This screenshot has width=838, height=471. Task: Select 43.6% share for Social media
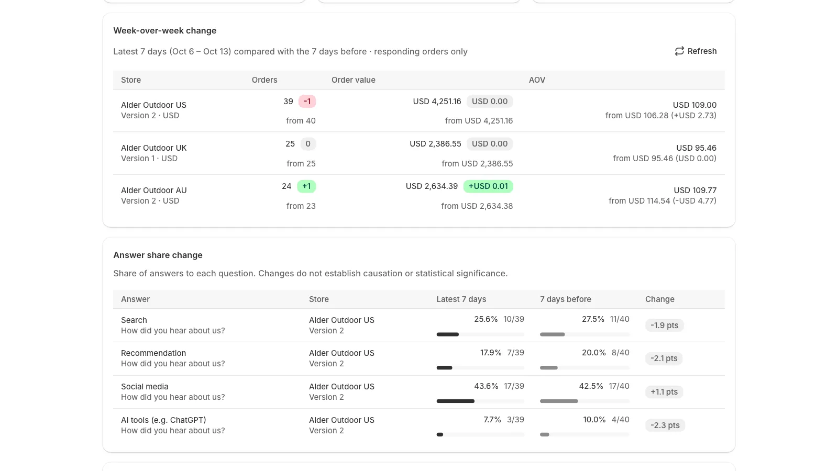486,386
